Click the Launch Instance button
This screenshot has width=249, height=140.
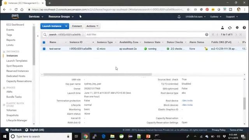pyautogui.click(x=52, y=26)
